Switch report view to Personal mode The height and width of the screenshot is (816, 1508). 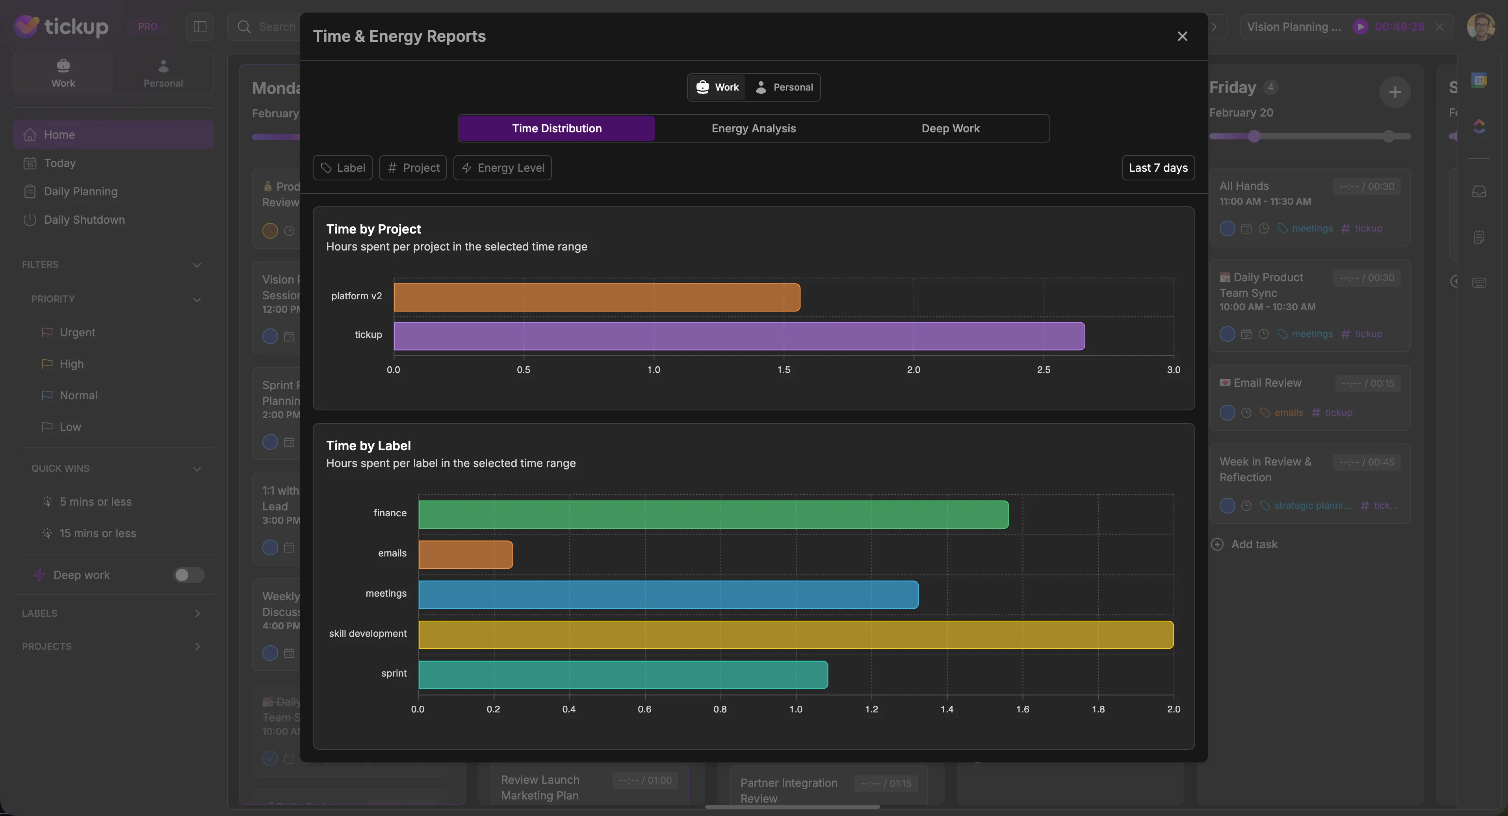(784, 87)
